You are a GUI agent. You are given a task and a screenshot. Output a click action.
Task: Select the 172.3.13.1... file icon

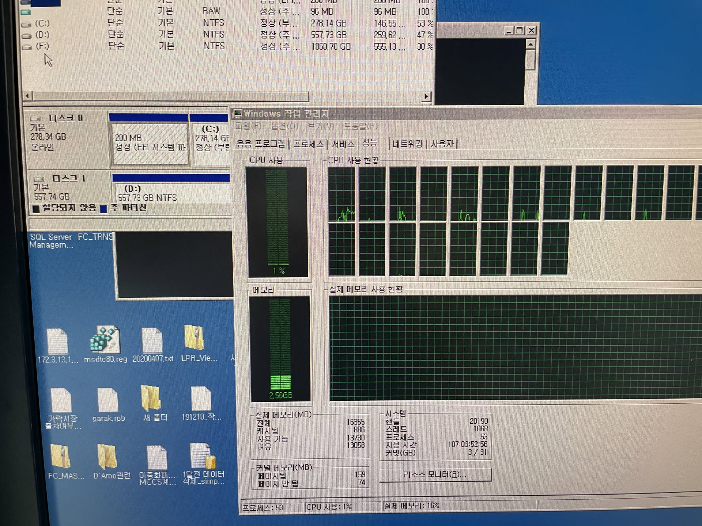tap(58, 342)
